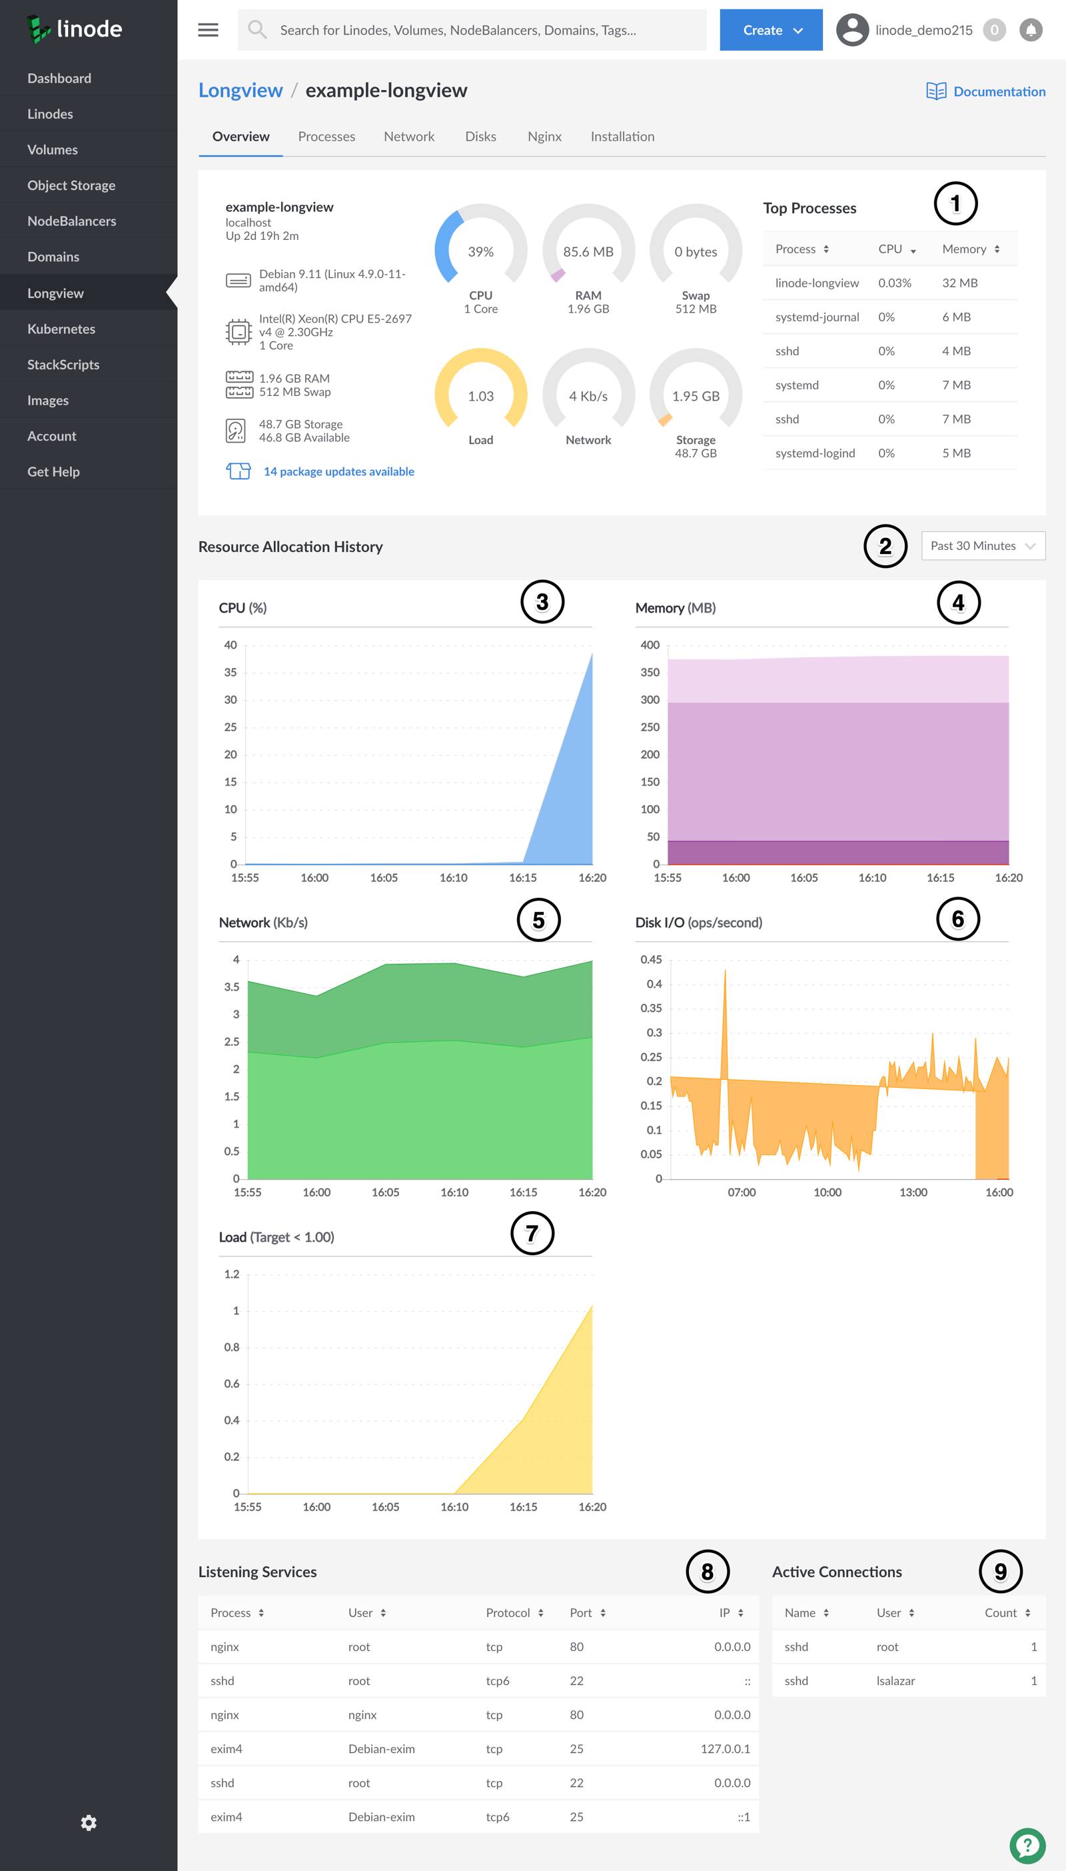Switch to the Nginx tab
The height and width of the screenshot is (1871, 1066).
[x=544, y=136]
